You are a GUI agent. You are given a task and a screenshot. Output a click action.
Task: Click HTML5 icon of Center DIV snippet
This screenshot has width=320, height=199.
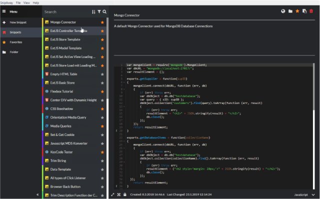[x=46, y=100]
